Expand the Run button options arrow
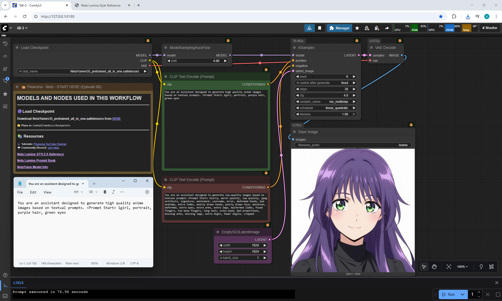 tap(463, 294)
